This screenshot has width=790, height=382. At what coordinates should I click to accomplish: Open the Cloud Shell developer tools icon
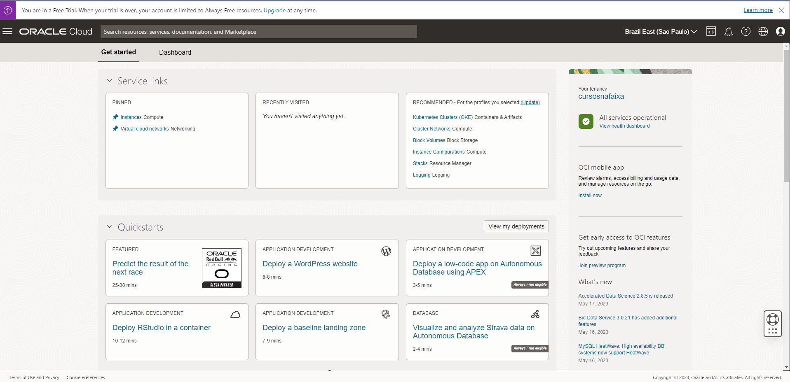coord(711,31)
